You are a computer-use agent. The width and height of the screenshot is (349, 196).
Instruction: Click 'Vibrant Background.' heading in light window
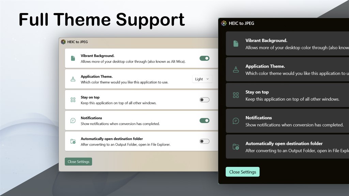point(97,55)
